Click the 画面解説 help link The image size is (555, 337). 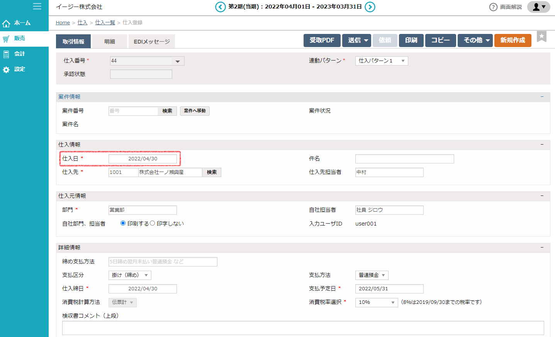click(511, 7)
